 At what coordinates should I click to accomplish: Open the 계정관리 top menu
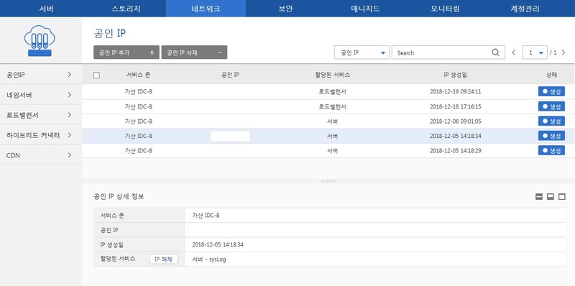pos(525,9)
